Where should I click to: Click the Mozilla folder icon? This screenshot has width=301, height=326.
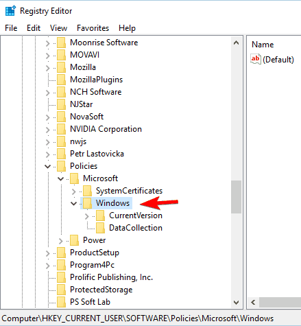coord(61,67)
